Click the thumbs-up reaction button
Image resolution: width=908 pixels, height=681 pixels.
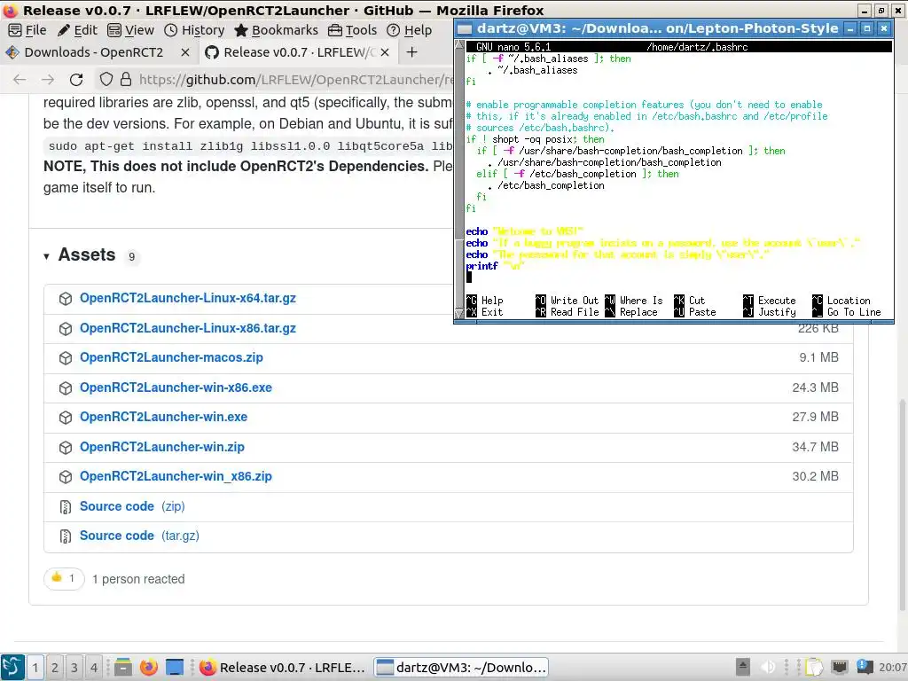point(64,578)
